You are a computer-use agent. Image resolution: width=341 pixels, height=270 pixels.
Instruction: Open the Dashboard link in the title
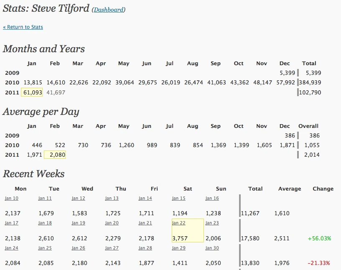(x=108, y=10)
